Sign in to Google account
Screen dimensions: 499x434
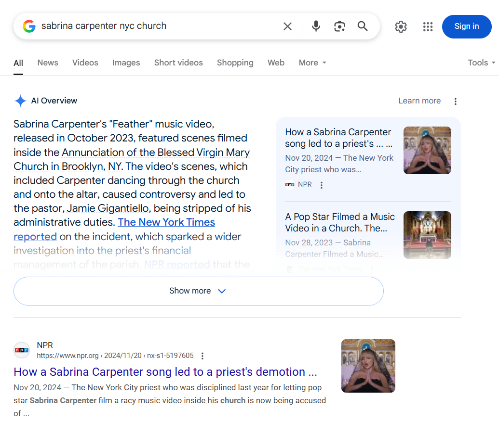click(467, 26)
